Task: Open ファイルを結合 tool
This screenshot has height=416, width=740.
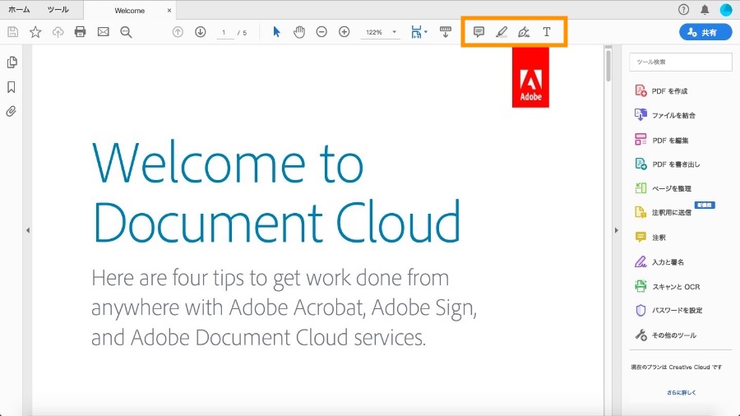Action: (x=665, y=115)
